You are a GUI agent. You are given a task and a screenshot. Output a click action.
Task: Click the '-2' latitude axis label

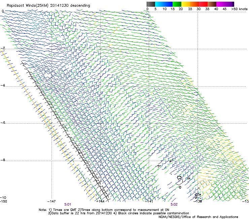(3, 48)
